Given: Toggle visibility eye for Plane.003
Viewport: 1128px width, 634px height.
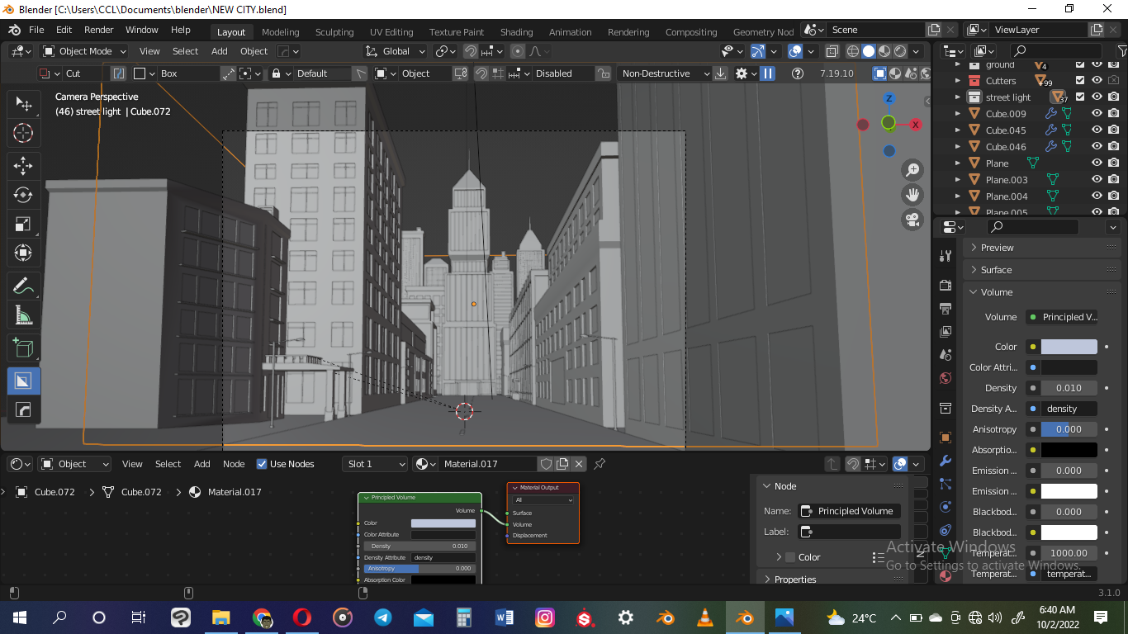Looking at the screenshot, I should 1097,180.
